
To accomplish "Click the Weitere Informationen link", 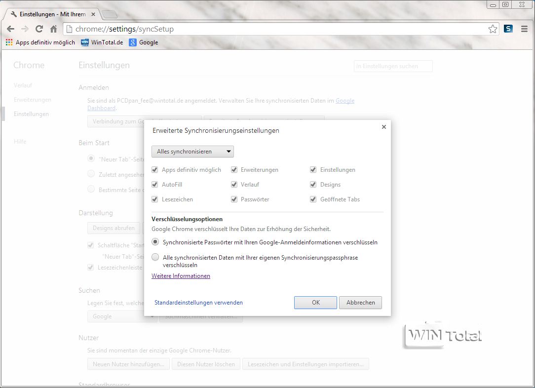I will pos(181,276).
